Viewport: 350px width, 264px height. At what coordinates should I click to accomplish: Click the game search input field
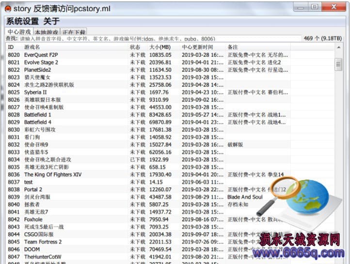coord(159,39)
